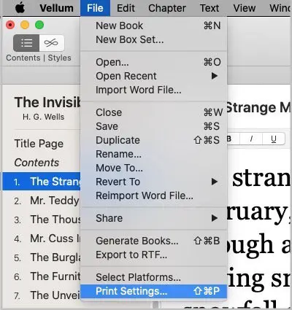Select Export to RTF…

[153, 255]
